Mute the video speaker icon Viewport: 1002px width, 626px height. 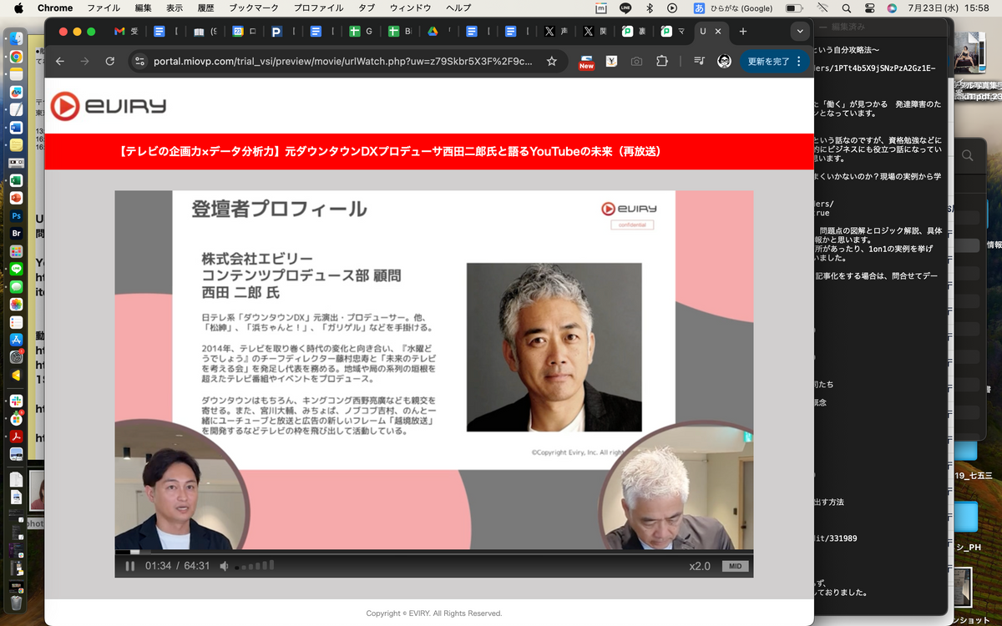[224, 566]
